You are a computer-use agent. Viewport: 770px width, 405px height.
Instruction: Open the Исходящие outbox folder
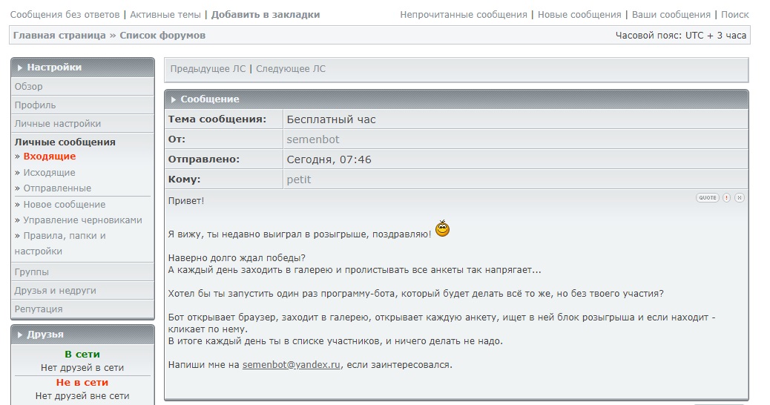(49, 173)
